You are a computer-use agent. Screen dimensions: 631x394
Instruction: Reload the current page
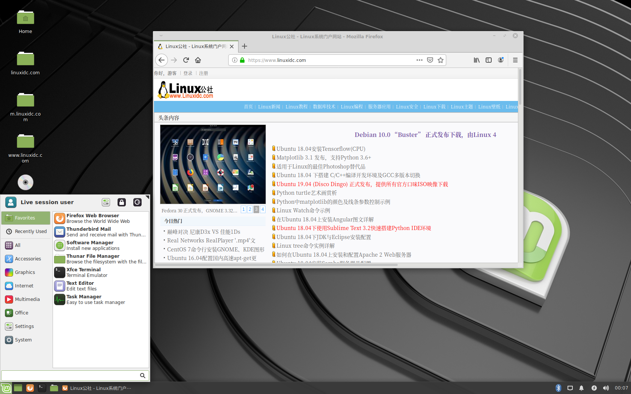[186, 60]
